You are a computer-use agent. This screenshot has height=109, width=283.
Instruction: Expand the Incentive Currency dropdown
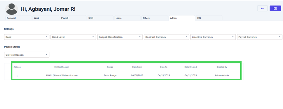click(213, 37)
